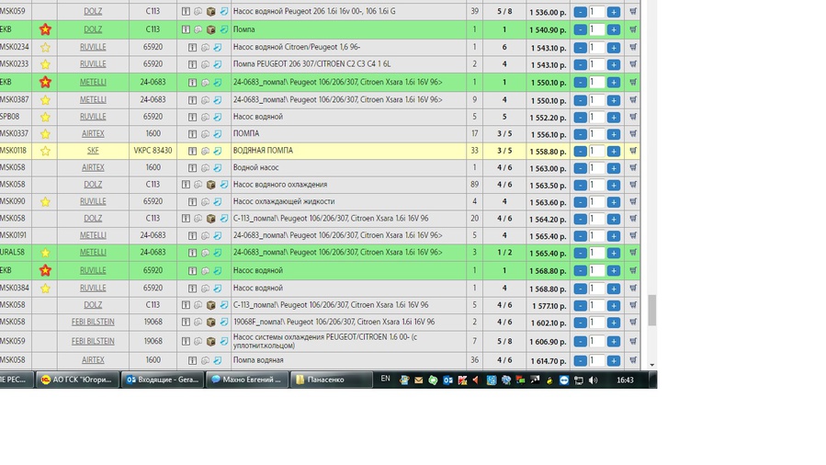The width and height of the screenshot is (826, 465).
Task: Toggle red star in EKB METELLI row
Action: point(45,82)
